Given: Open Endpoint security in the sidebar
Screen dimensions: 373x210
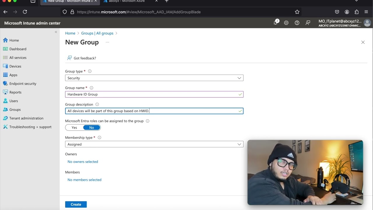Looking at the screenshot, I should pyautogui.click(x=23, y=83).
